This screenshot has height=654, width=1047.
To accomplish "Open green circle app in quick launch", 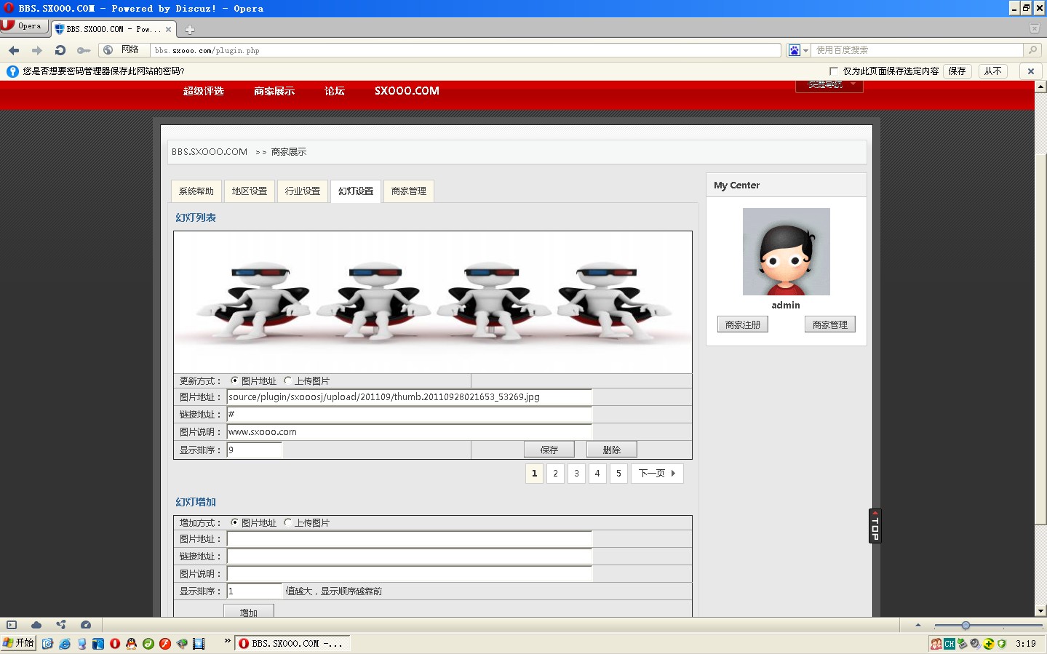I will coord(148,644).
